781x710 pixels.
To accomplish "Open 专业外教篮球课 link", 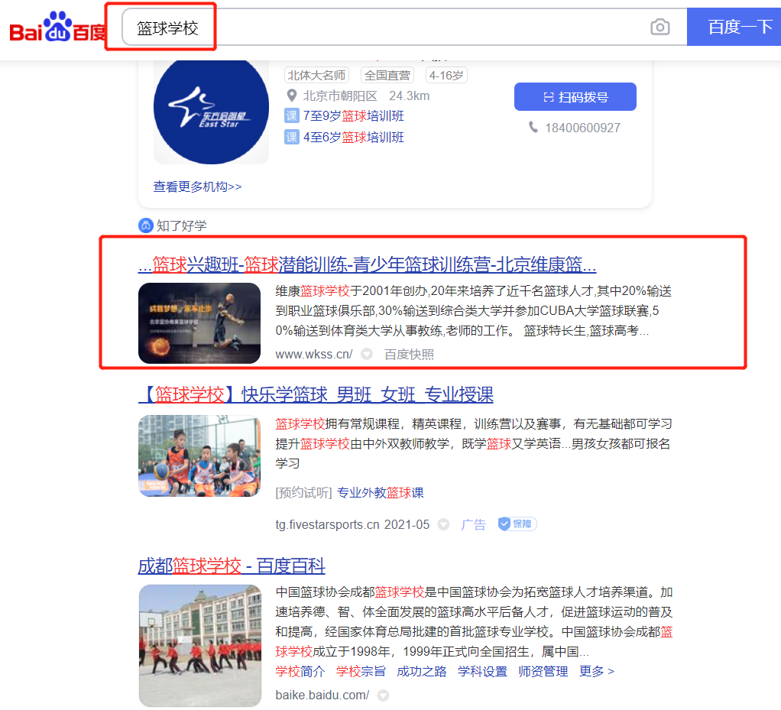I will pyautogui.click(x=381, y=493).
